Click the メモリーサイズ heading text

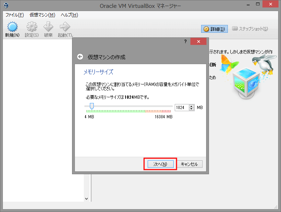point(98,72)
